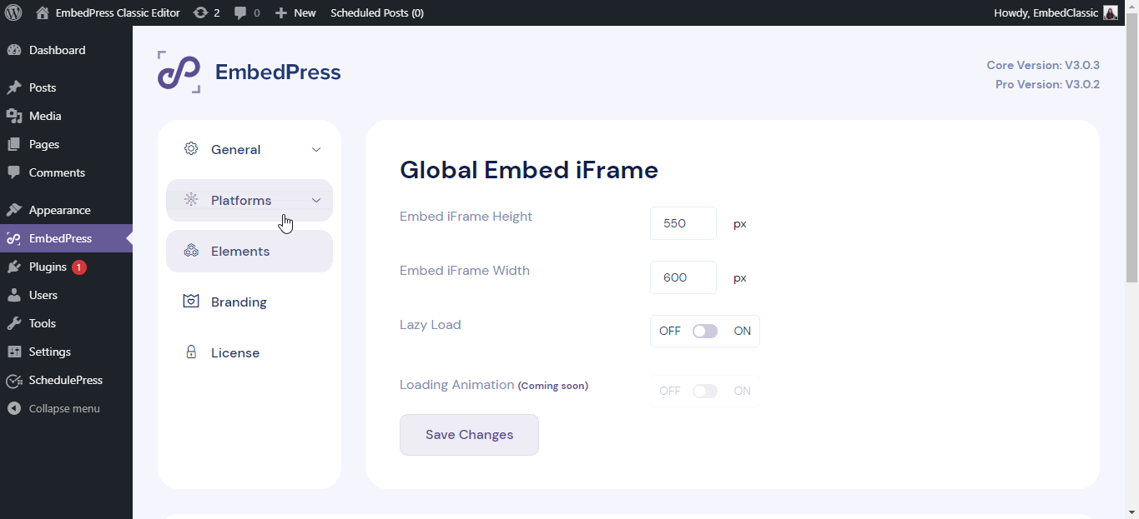Click the Tools wrench icon
Screen dimensions: 1139x519
click(14, 323)
